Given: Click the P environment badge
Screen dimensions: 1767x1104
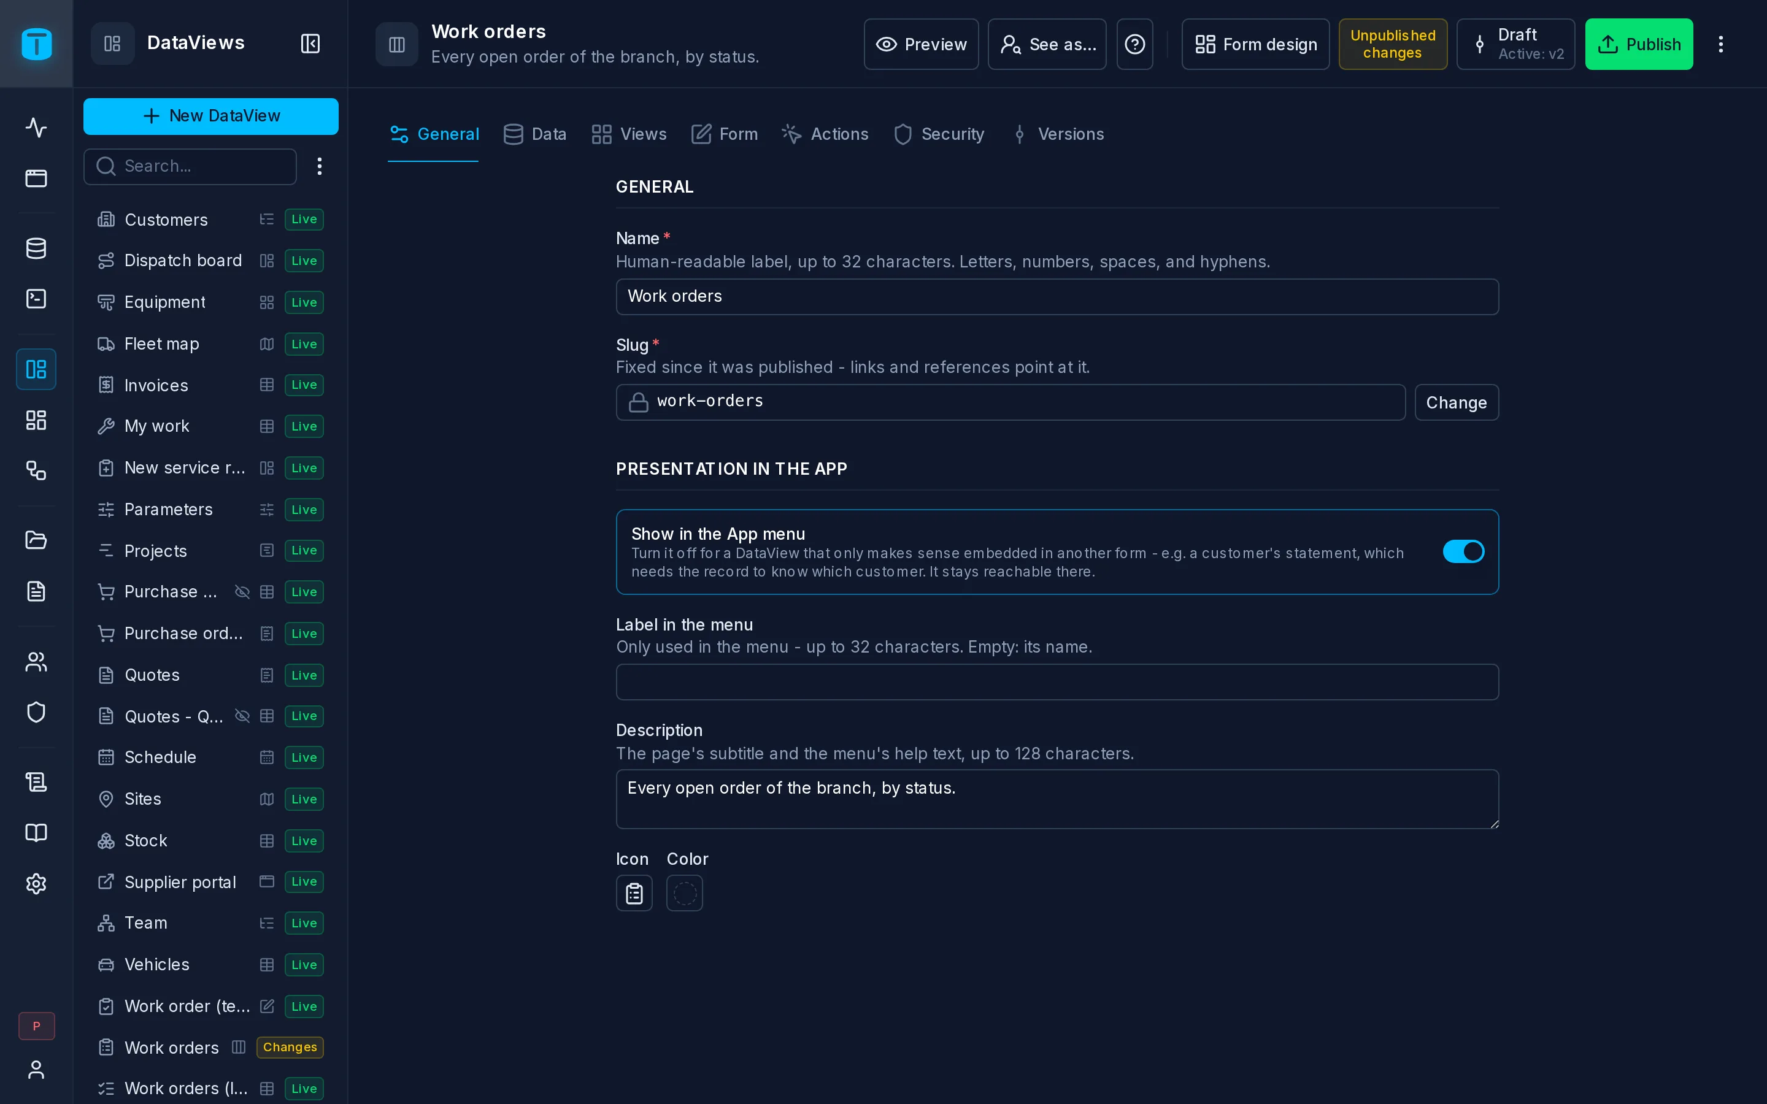Looking at the screenshot, I should [x=37, y=1026].
